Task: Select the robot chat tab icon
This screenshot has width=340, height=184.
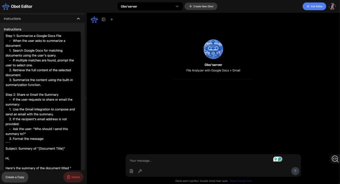Action: 94,19
